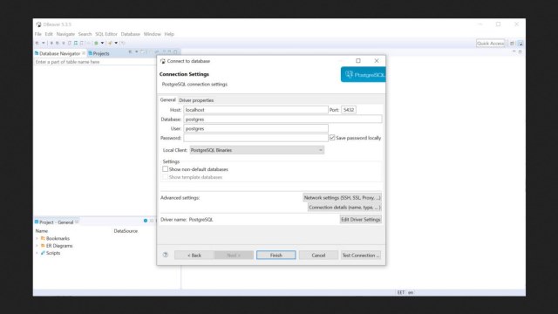Click the Edit Driver Settings button

point(360,219)
